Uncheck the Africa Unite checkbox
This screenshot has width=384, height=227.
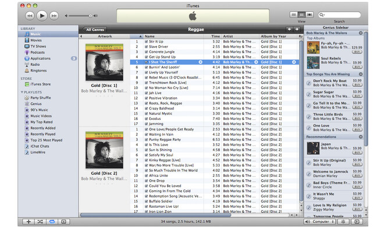coord(146,176)
